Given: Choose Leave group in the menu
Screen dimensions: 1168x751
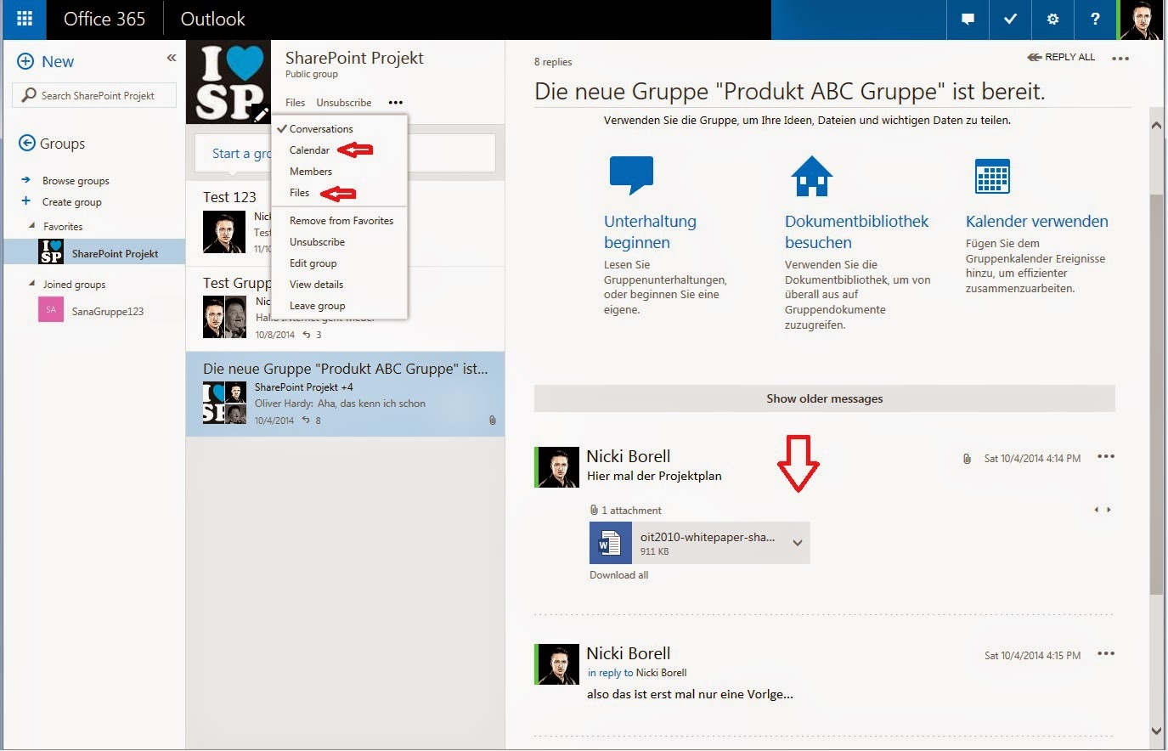Looking at the screenshot, I should (x=317, y=305).
